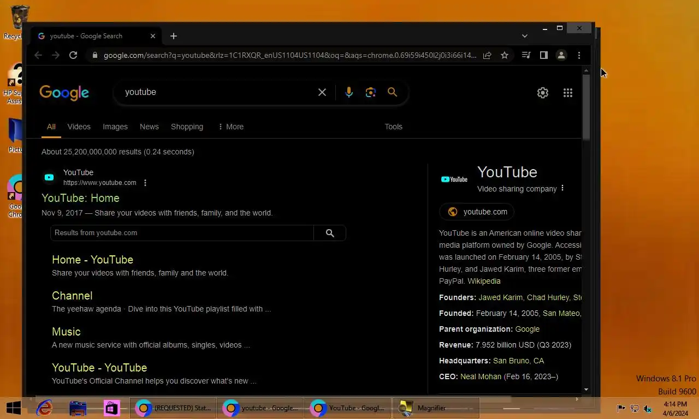699x419 pixels.
Task: Submit search with magnifying glass icon
Action: 392,92
